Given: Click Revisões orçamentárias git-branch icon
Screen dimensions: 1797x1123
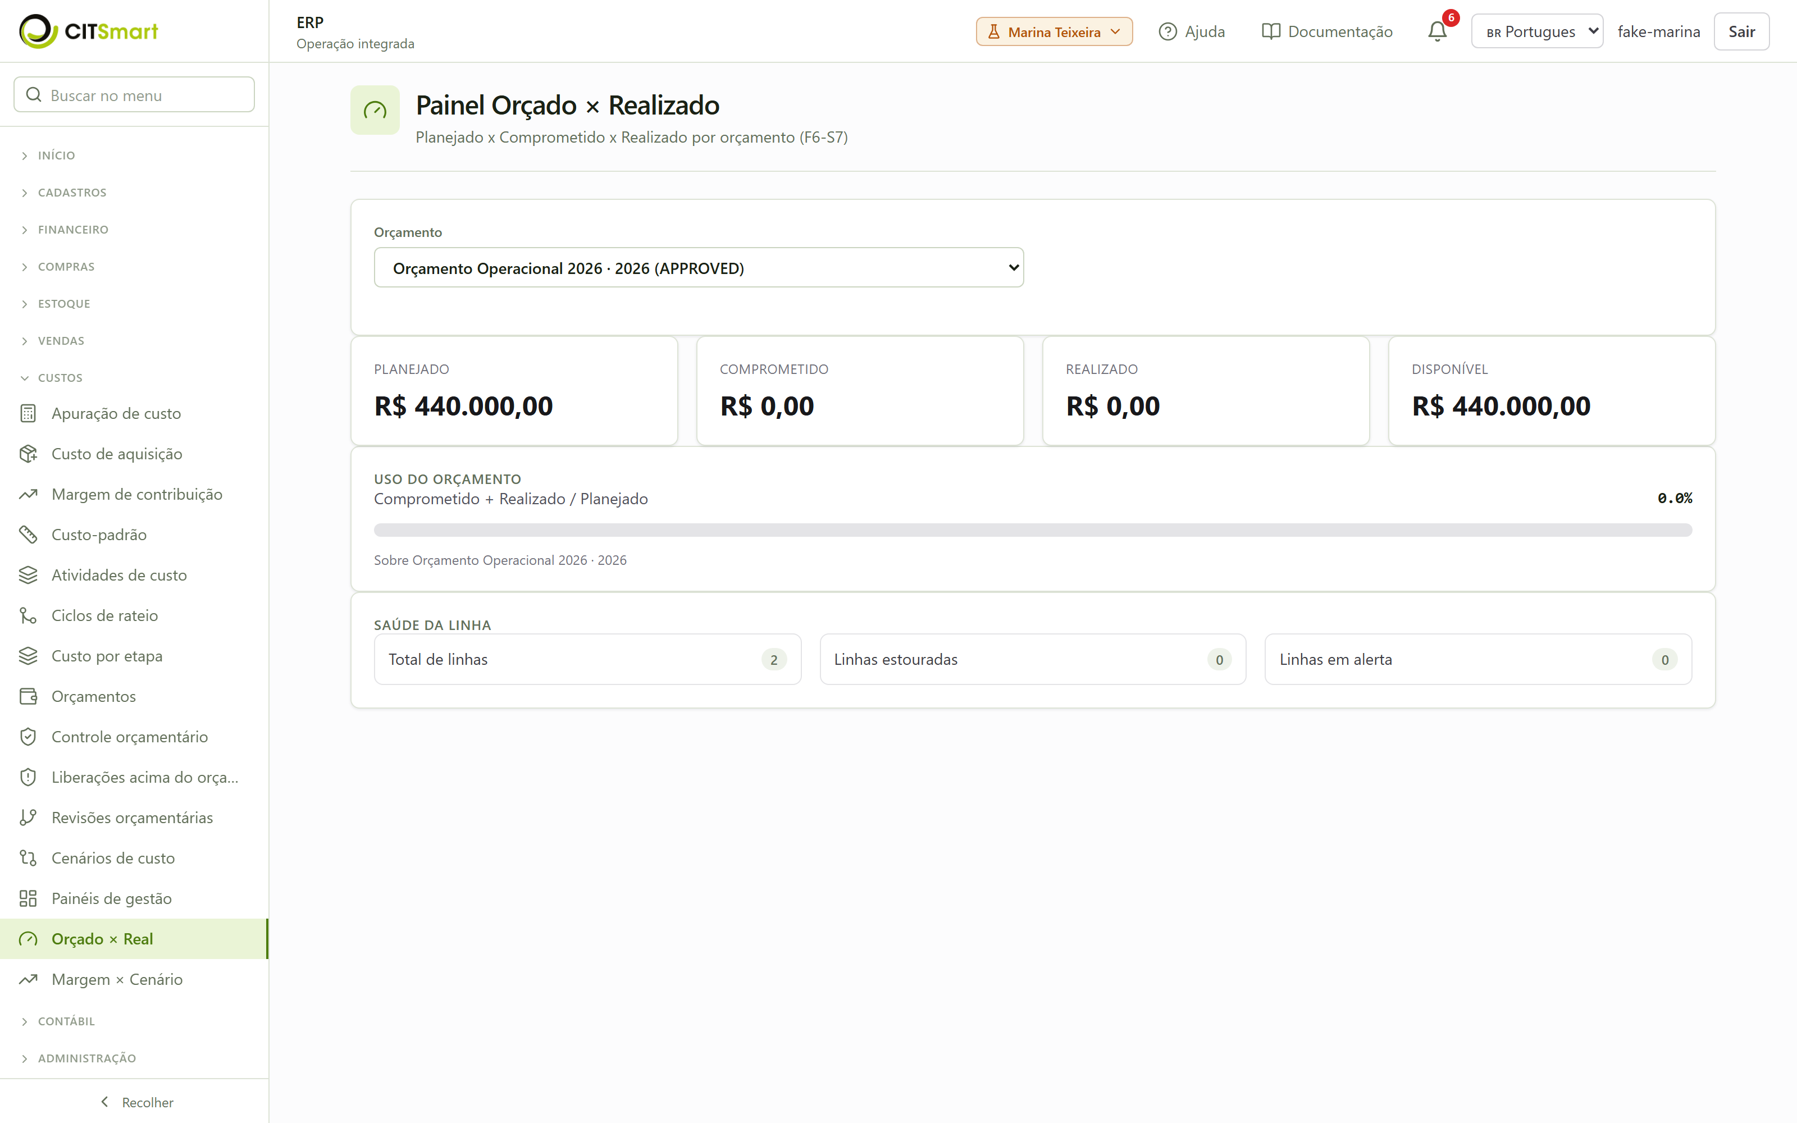Looking at the screenshot, I should (x=28, y=818).
